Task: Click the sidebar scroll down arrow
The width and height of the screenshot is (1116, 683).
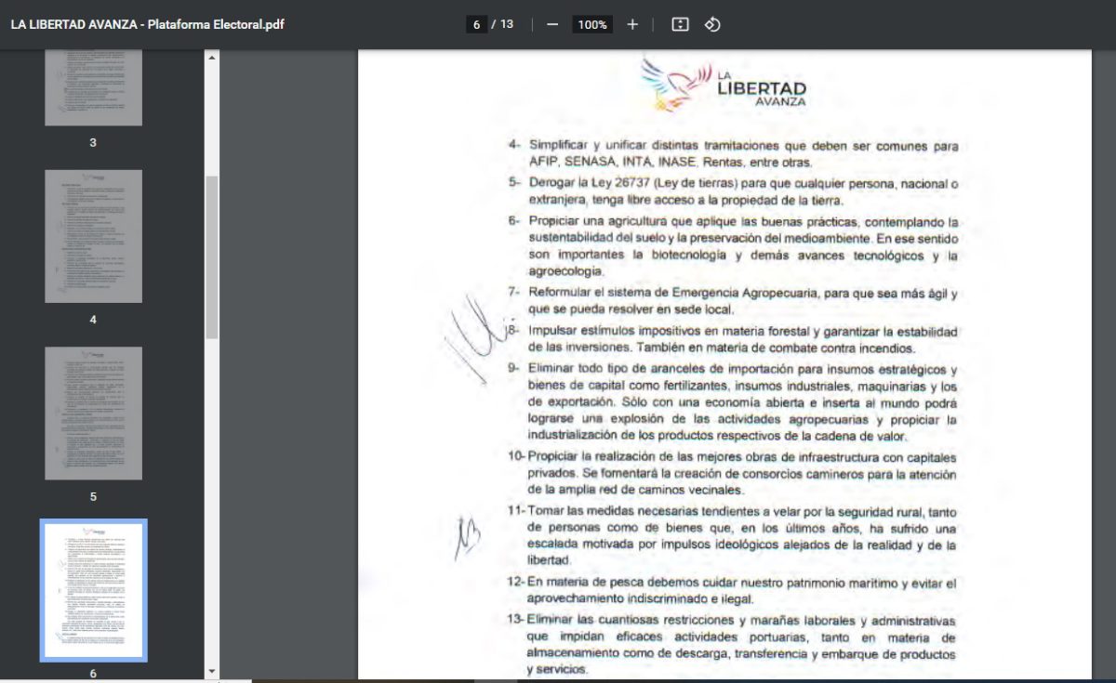Action: coord(211,671)
